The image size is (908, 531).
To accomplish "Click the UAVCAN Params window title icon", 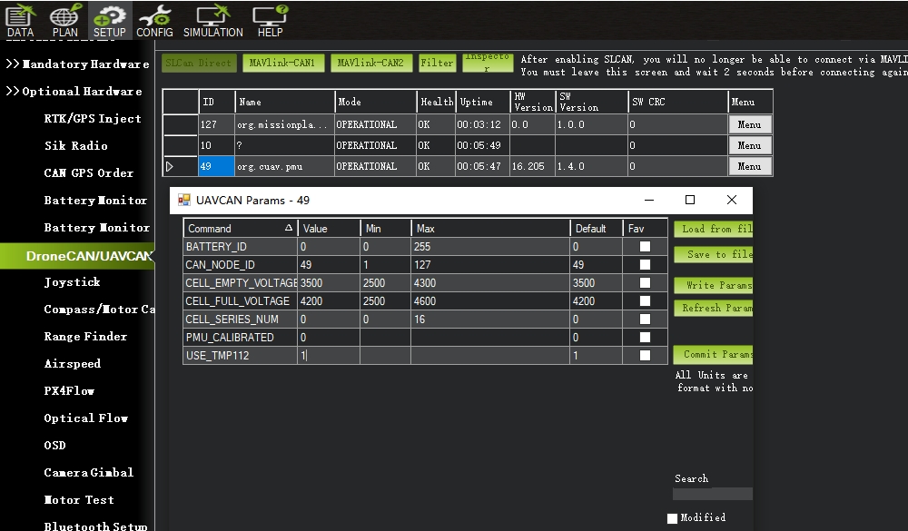I will 184,201.
